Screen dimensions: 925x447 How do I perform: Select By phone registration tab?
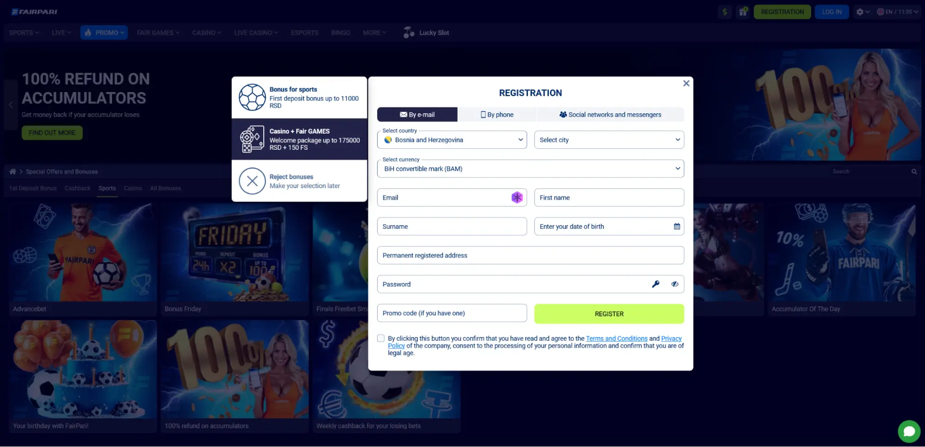pos(497,115)
